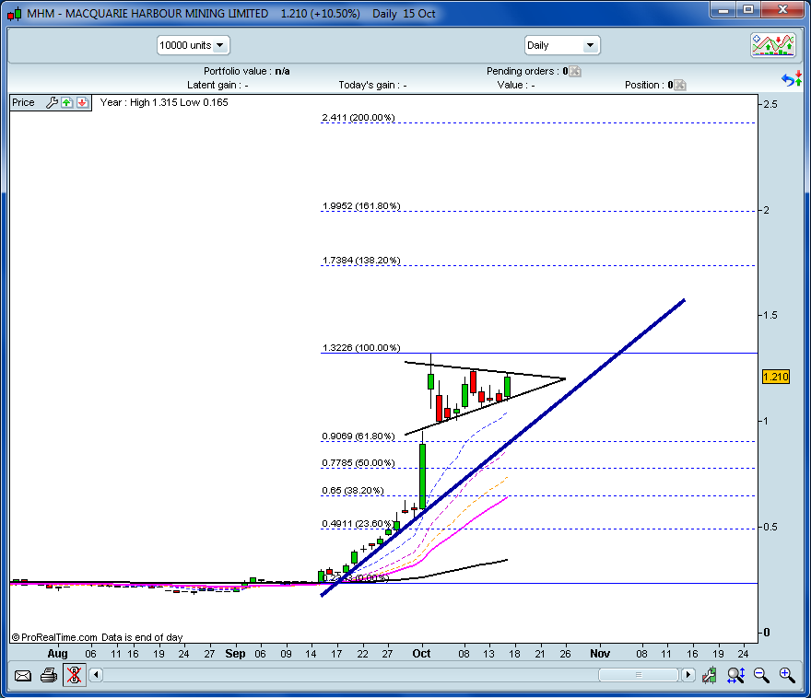Click the blue undo trading arrows icon

click(x=792, y=79)
